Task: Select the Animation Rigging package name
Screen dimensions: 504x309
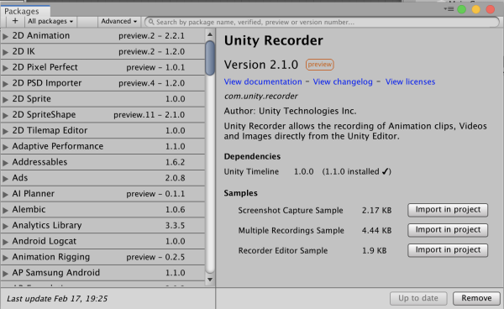Action: coord(51,257)
